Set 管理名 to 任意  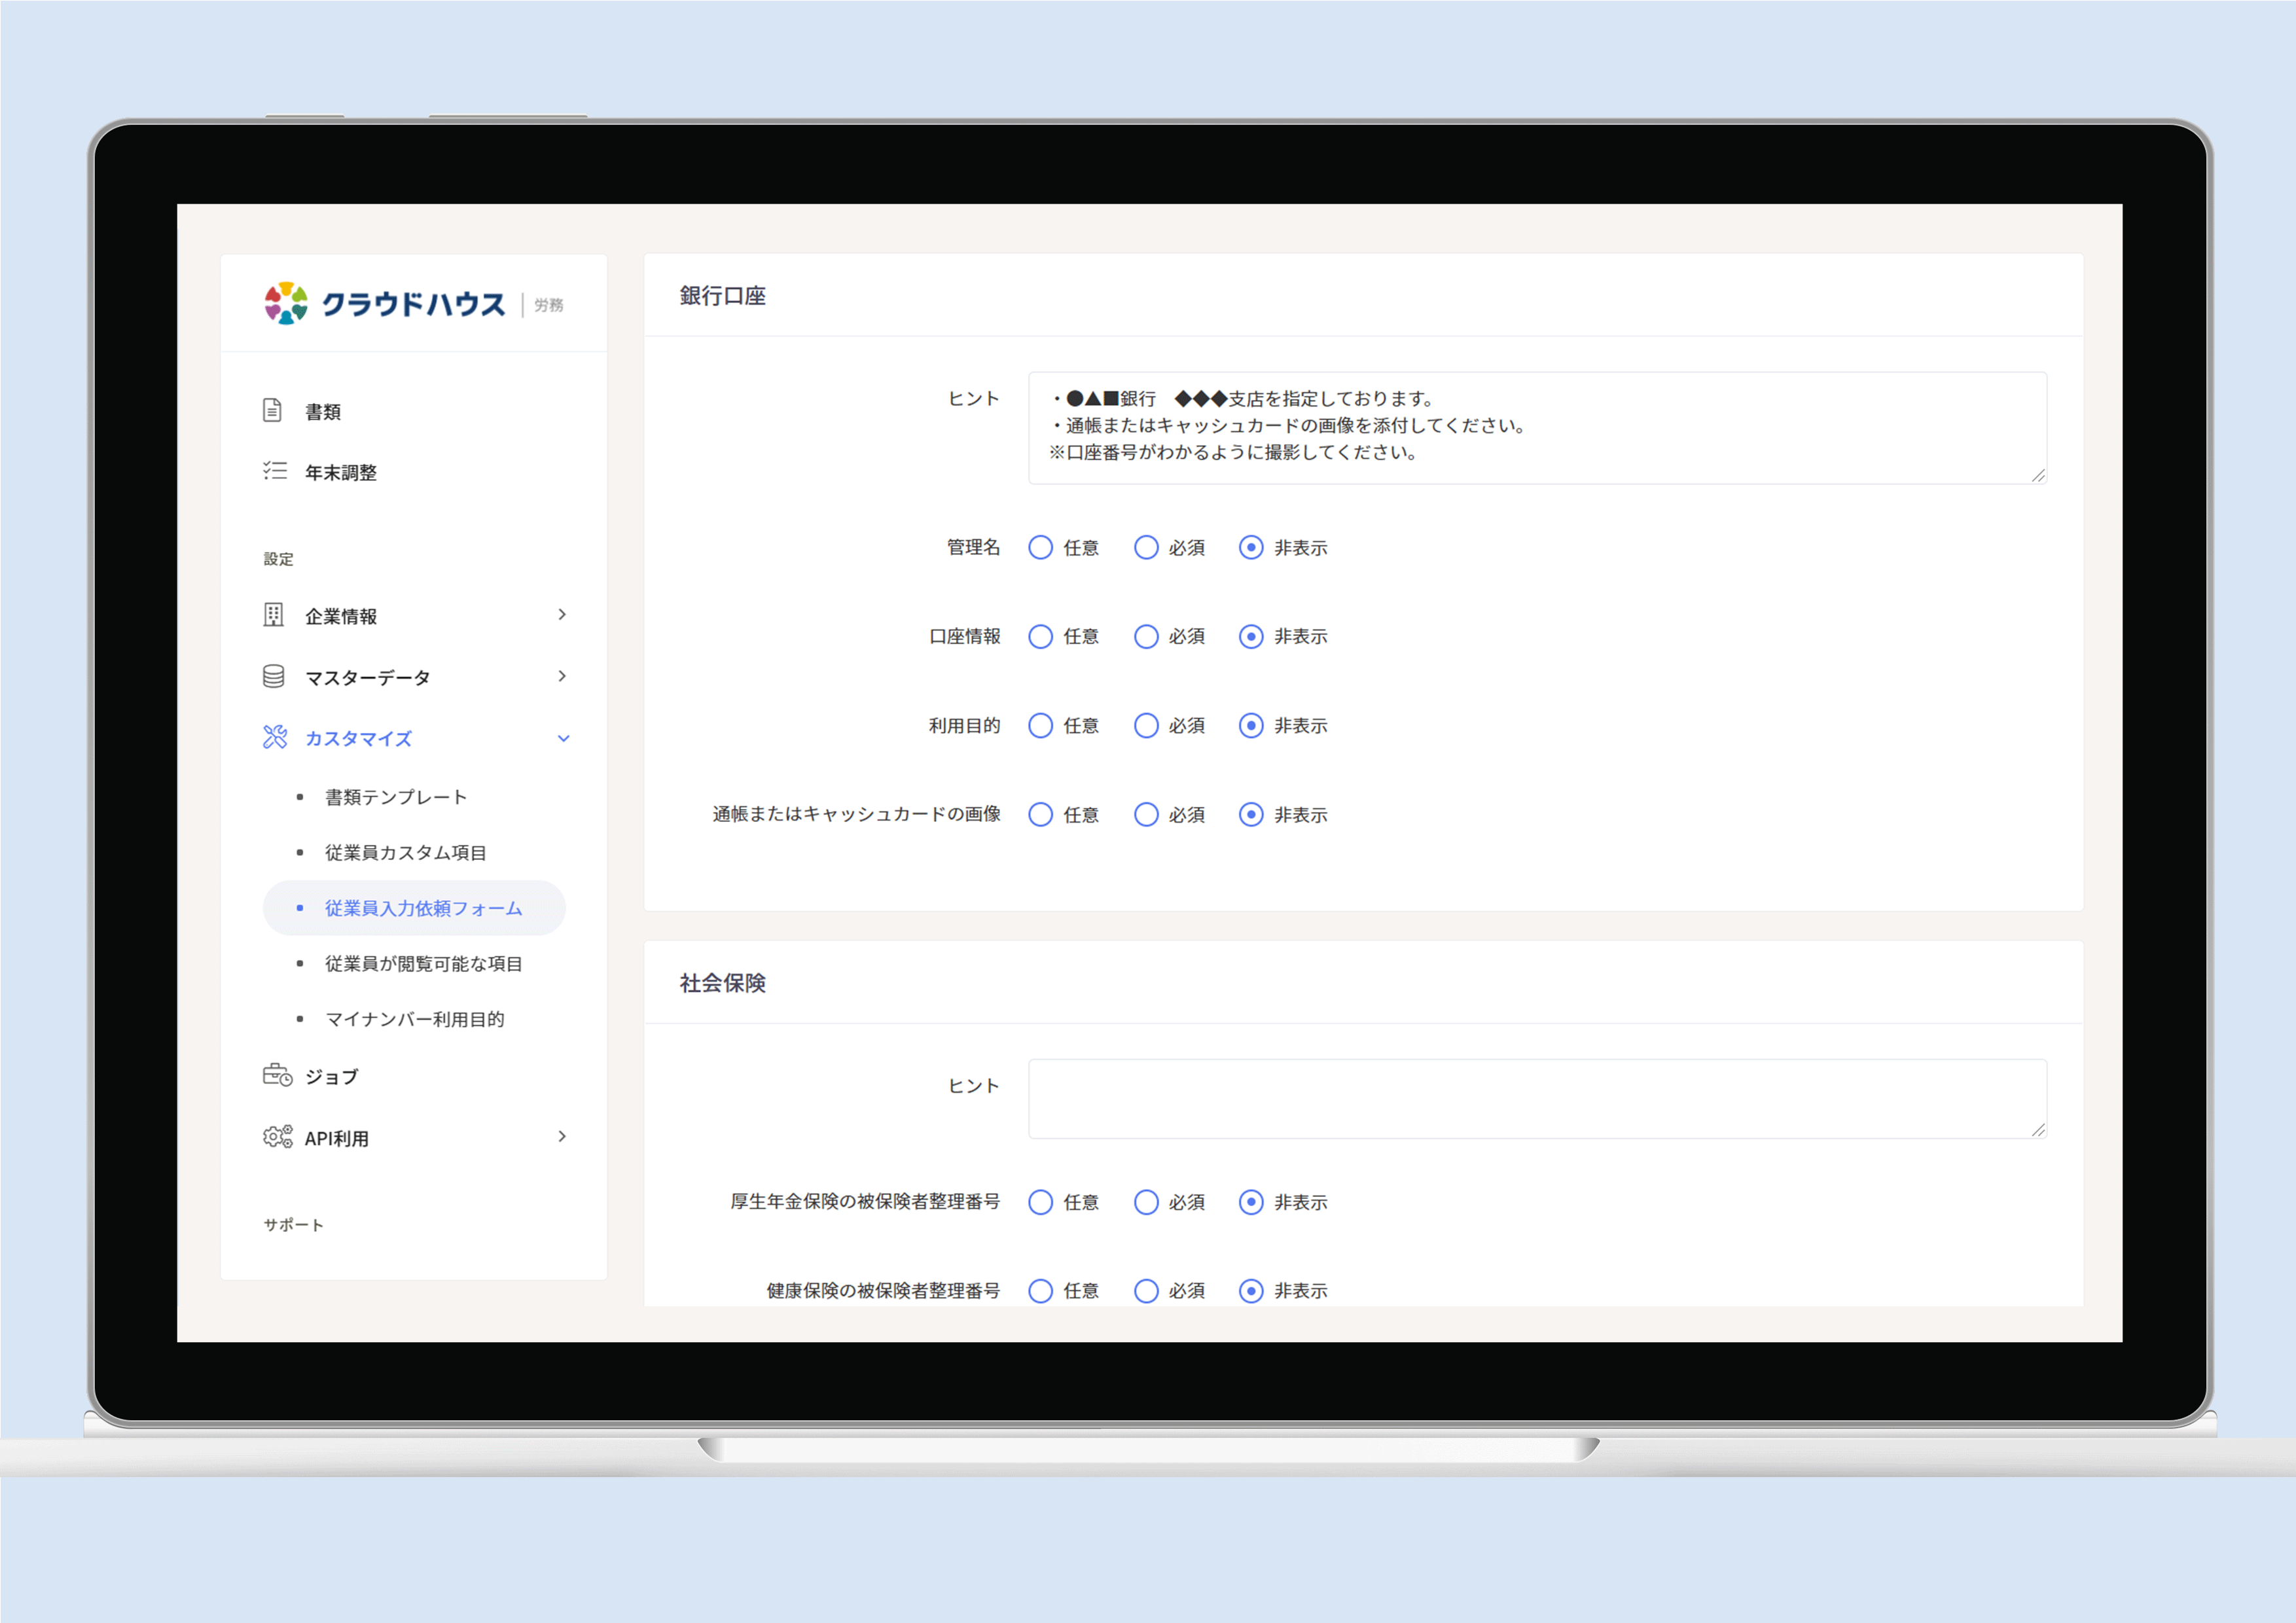pyautogui.click(x=1041, y=548)
